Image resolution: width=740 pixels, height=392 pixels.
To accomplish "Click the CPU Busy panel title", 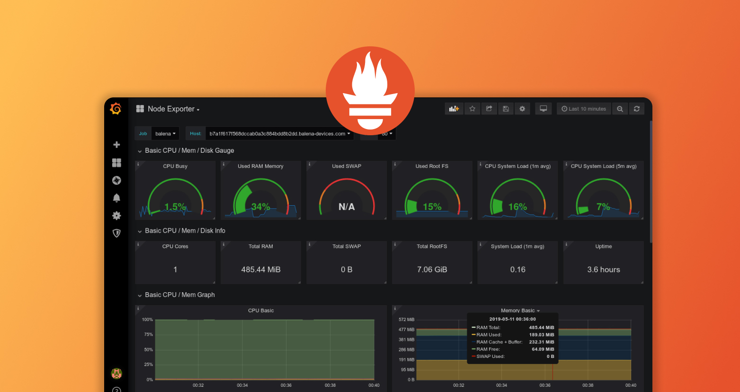I will coord(175,166).
